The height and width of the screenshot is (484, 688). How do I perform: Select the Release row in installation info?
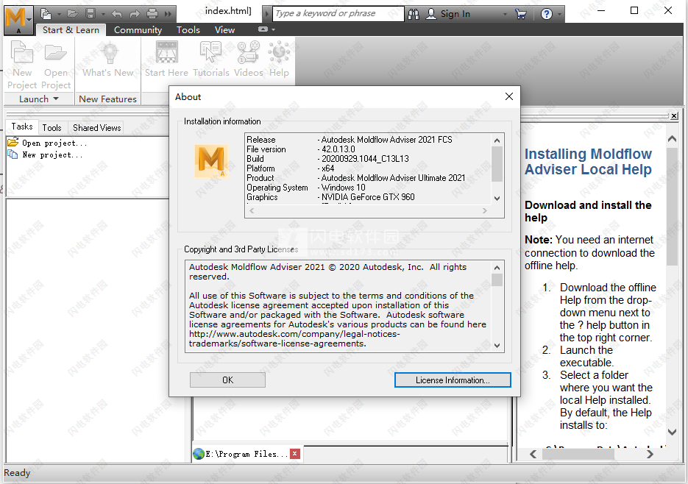click(350, 140)
